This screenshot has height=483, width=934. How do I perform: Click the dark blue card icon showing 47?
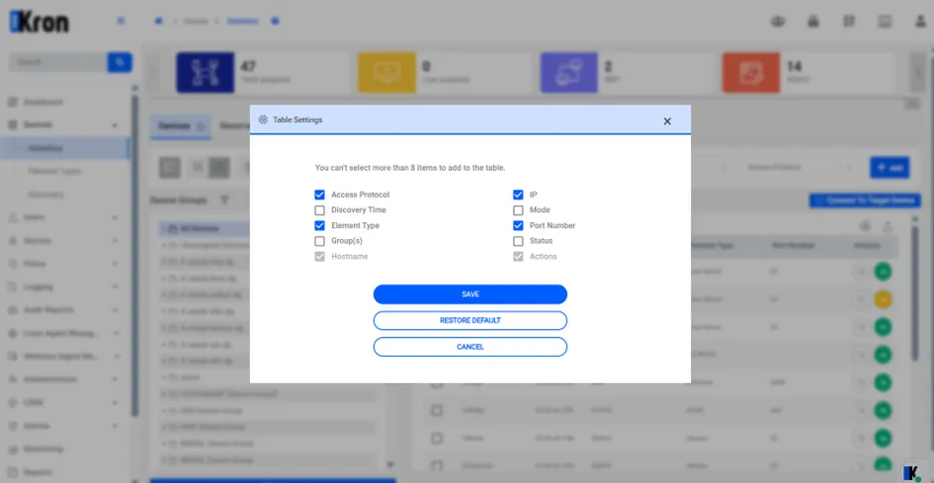coord(206,73)
